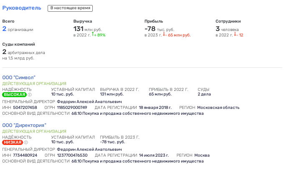
Task: Select INN value 5047207458
Action: pos(25,108)
